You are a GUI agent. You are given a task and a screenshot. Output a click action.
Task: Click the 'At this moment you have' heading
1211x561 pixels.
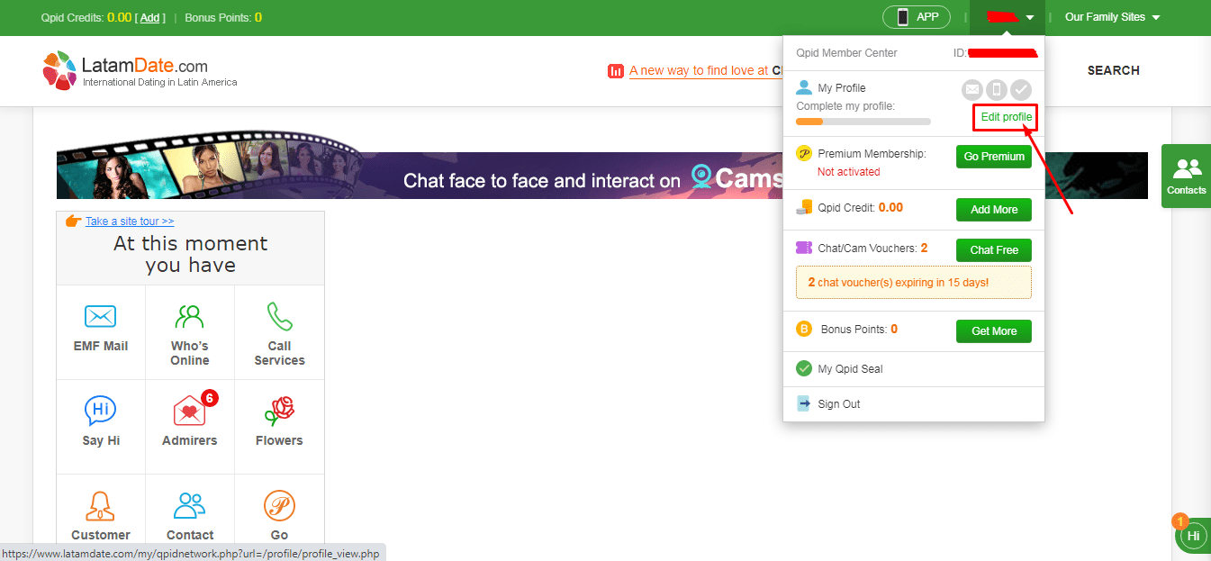point(190,255)
